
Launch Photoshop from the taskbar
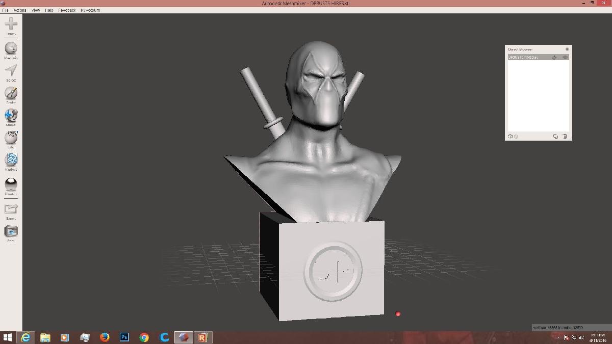[x=124, y=337]
